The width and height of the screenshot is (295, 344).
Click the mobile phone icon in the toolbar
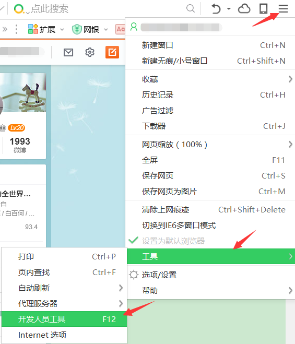[x=263, y=9]
